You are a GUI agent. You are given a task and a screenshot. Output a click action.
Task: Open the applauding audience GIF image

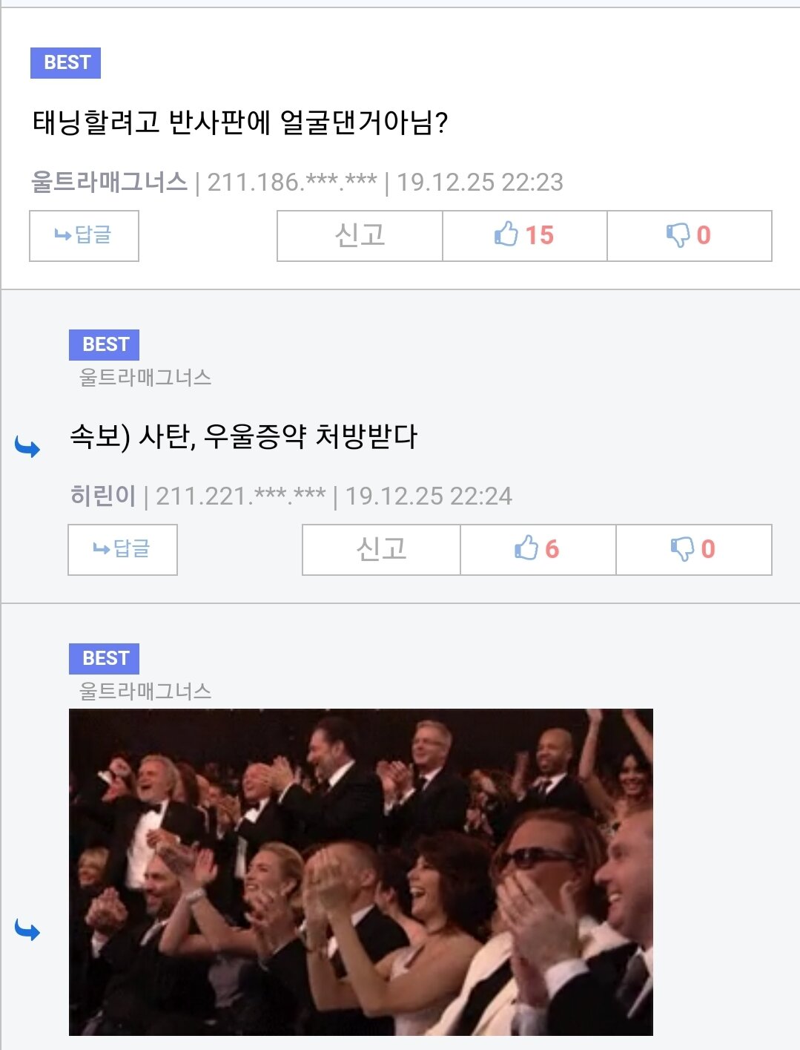(x=361, y=872)
